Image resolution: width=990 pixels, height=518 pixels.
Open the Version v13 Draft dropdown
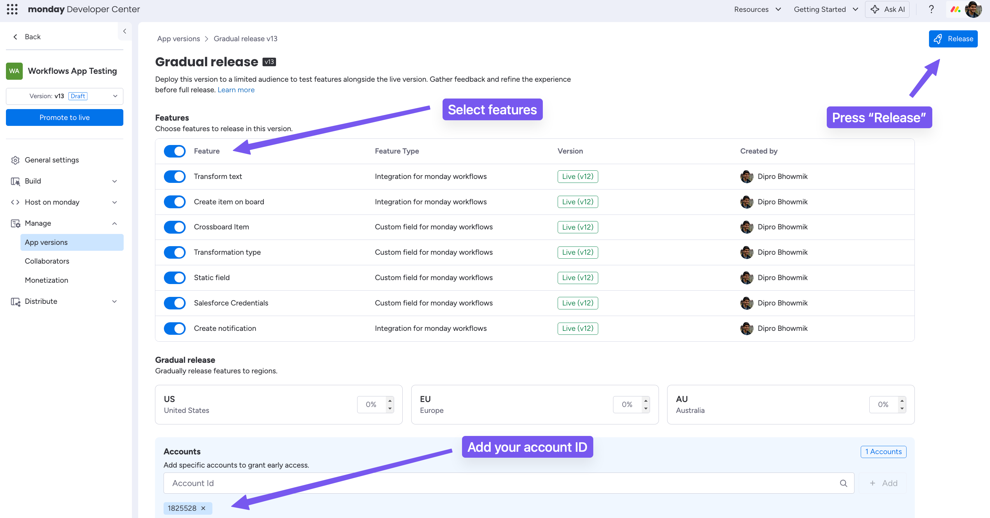click(x=65, y=96)
